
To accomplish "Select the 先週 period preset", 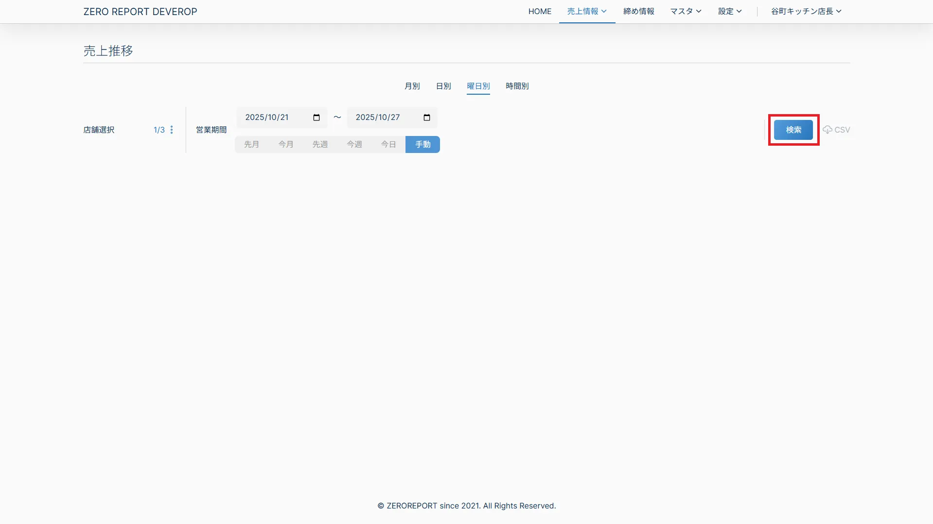I will [x=320, y=144].
